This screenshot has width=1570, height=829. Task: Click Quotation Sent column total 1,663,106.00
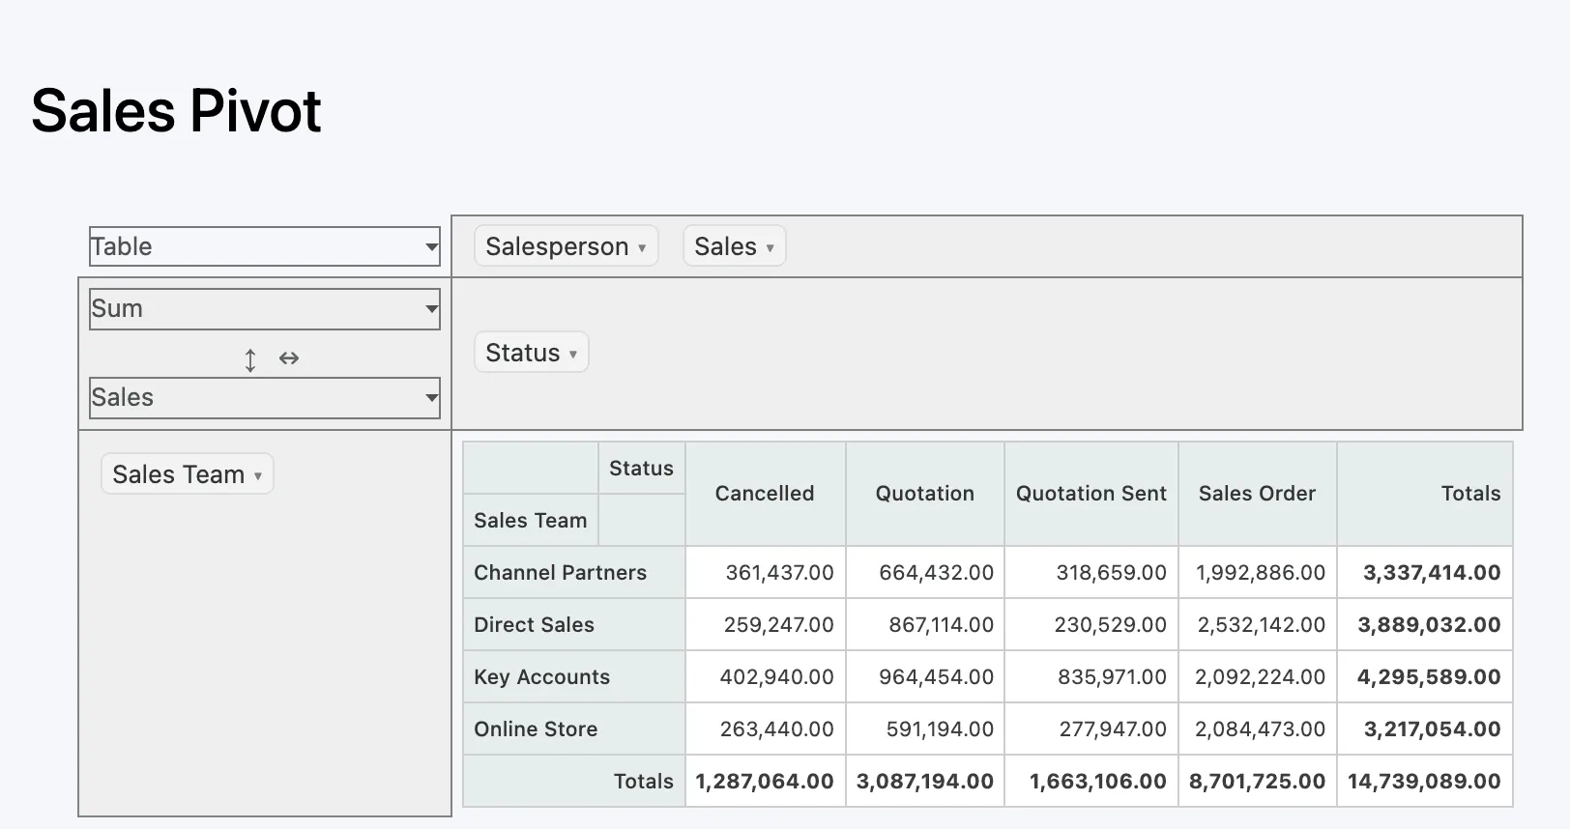1091,781
